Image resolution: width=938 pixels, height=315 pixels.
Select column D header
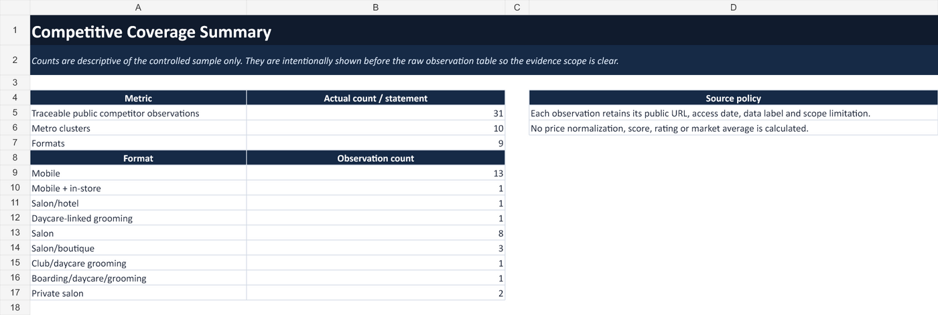point(733,7)
